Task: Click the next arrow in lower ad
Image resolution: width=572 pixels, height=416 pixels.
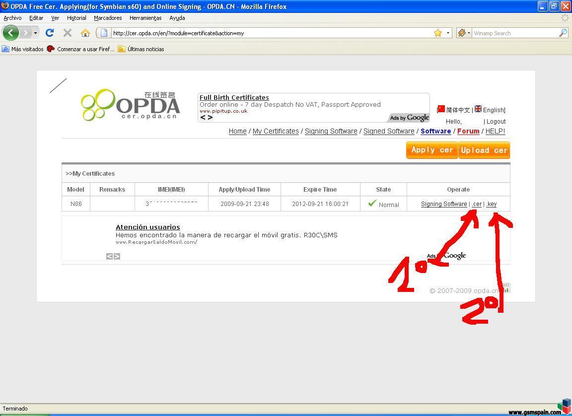Action: [117, 256]
